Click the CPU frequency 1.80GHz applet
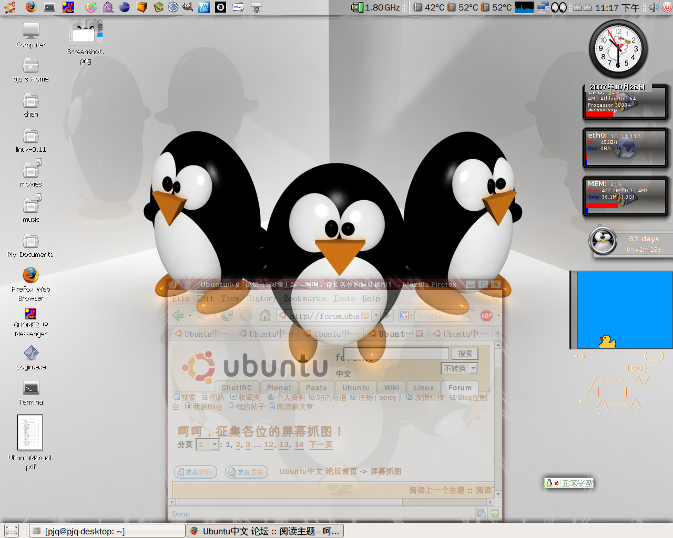Image resolution: width=673 pixels, height=538 pixels. [x=376, y=7]
